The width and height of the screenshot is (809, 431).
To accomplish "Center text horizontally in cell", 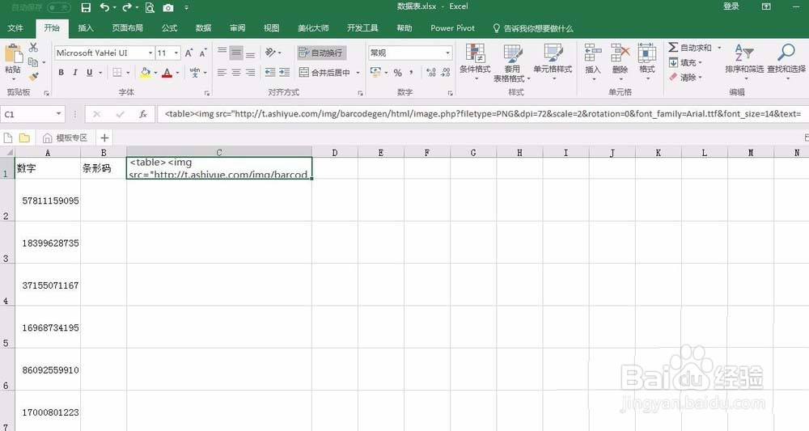I will (236, 73).
